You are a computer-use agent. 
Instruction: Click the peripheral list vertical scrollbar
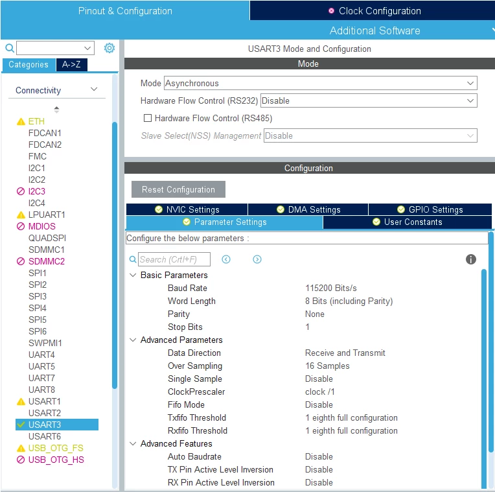115,255
